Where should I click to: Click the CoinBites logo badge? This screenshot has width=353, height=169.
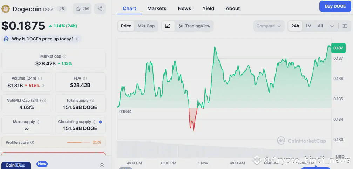click(16, 165)
